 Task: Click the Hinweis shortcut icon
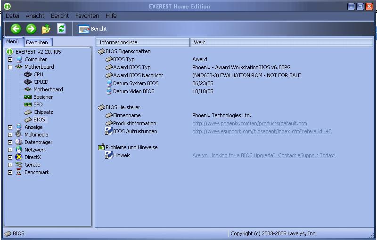point(109,155)
